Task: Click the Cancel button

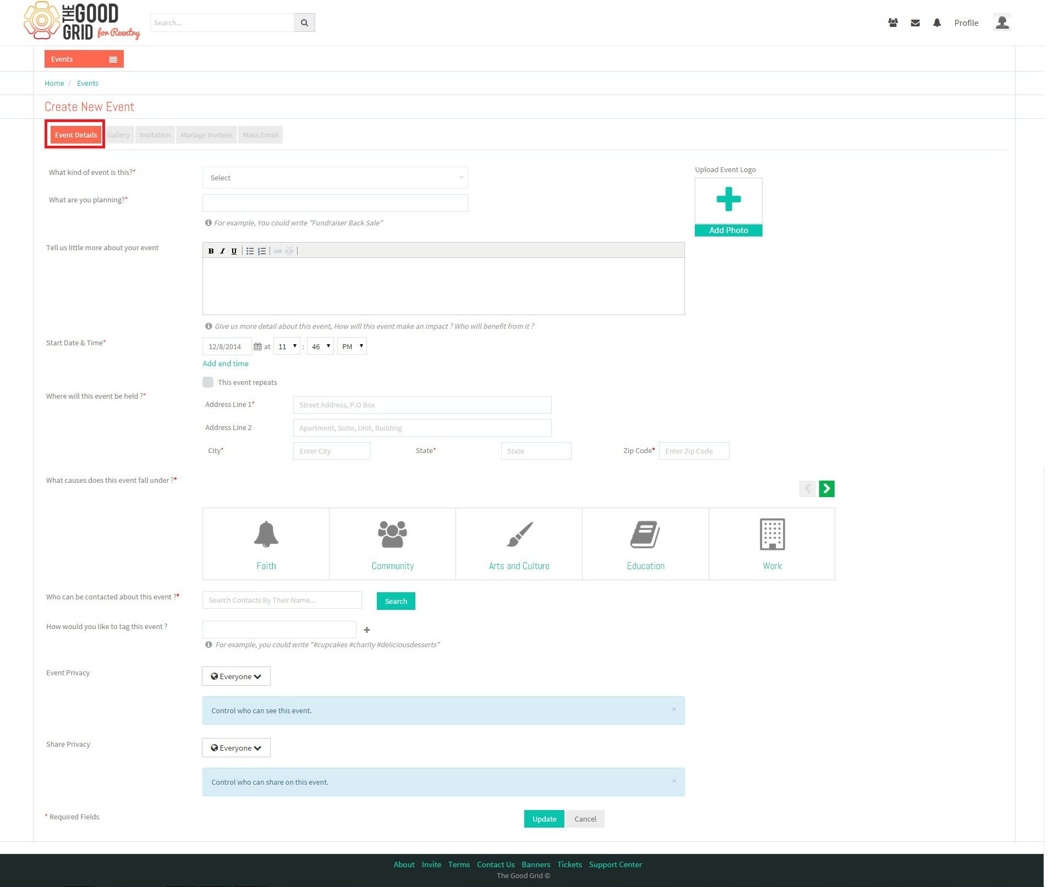Action: point(585,819)
